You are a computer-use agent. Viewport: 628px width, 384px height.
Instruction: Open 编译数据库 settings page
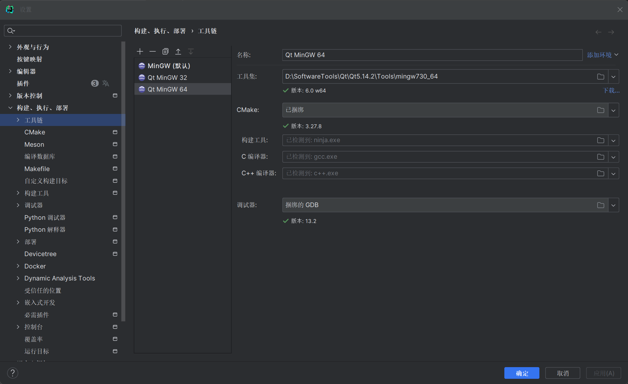click(x=40, y=156)
